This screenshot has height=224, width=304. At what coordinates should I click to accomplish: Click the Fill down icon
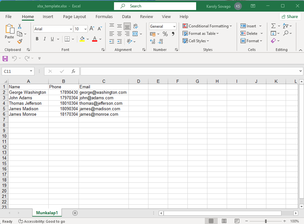tap(273, 34)
